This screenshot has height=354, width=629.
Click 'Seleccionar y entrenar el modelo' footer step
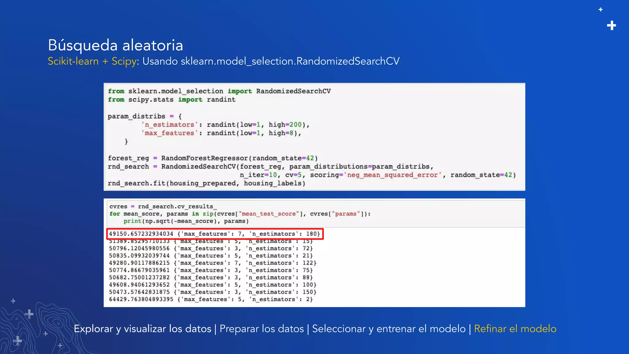(x=389, y=329)
